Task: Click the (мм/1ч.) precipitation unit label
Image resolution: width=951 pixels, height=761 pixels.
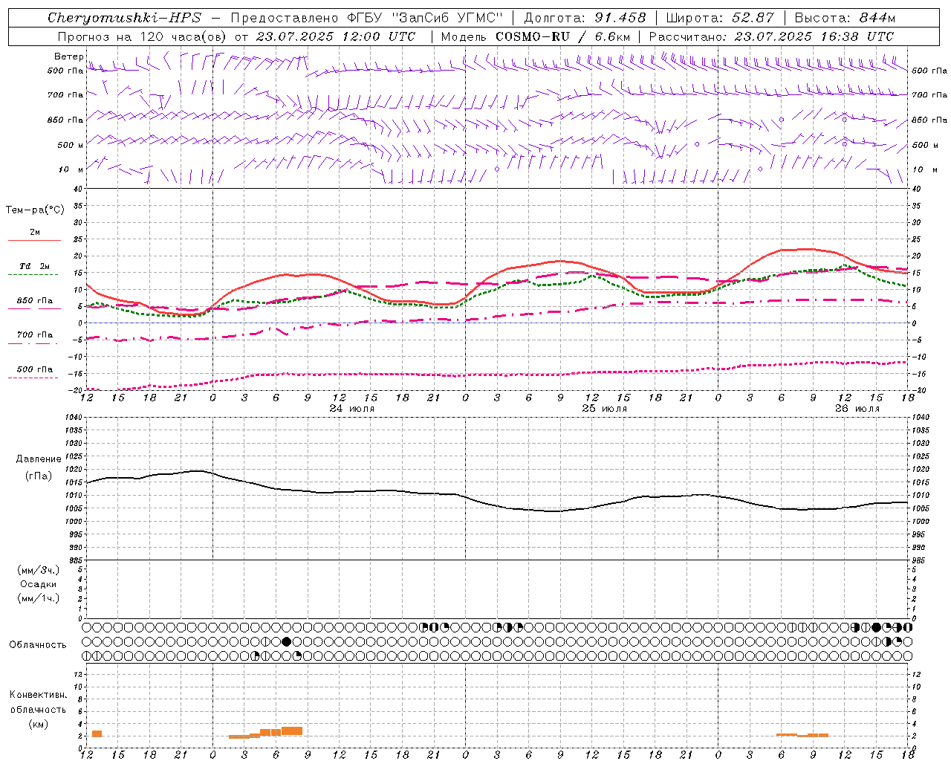Action: (39, 598)
